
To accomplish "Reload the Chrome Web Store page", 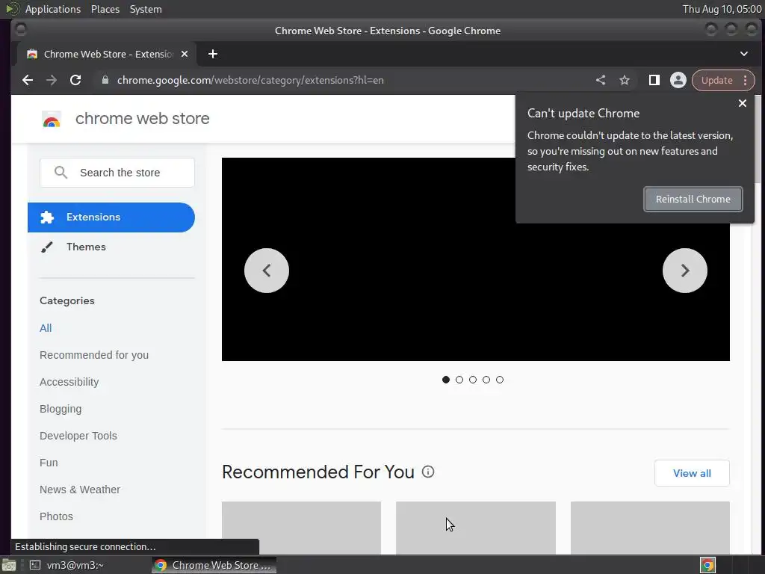I will [x=75, y=80].
